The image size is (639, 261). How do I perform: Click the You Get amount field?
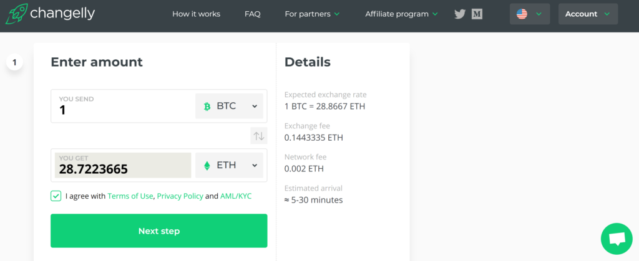point(123,166)
